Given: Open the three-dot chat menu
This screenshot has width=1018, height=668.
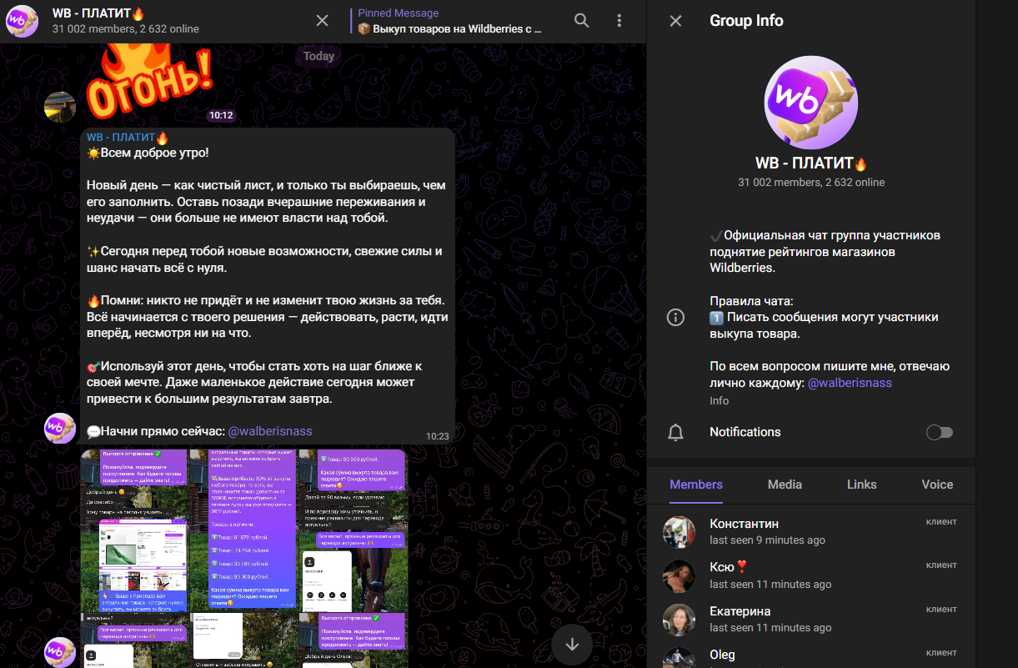Looking at the screenshot, I should tap(619, 21).
